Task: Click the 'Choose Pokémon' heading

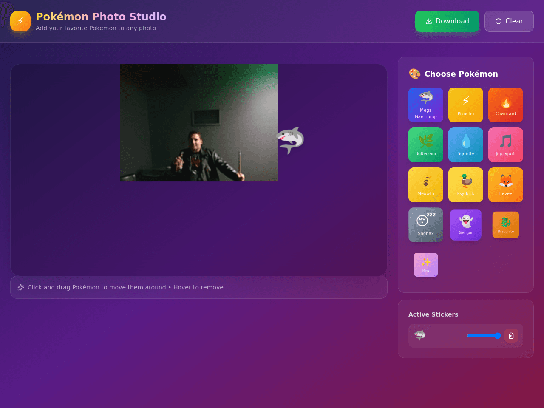Action: pyautogui.click(x=461, y=74)
